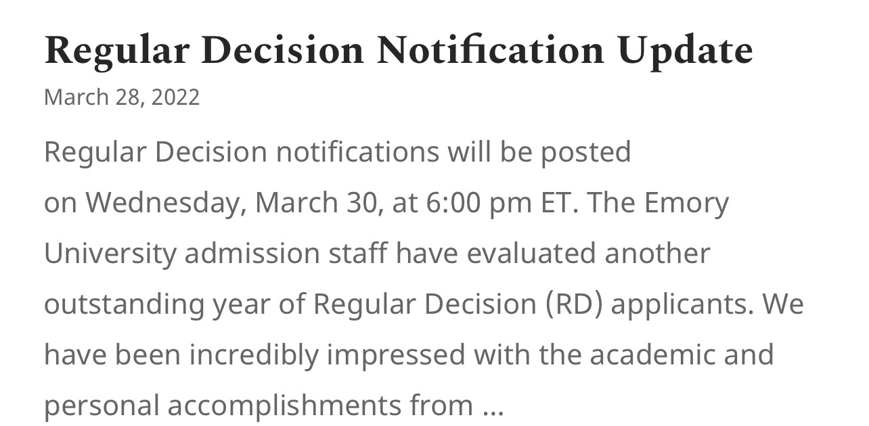Open the Regular Decision Notification Update headline
Screen dimensions: 869x426
(x=398, y=51)
